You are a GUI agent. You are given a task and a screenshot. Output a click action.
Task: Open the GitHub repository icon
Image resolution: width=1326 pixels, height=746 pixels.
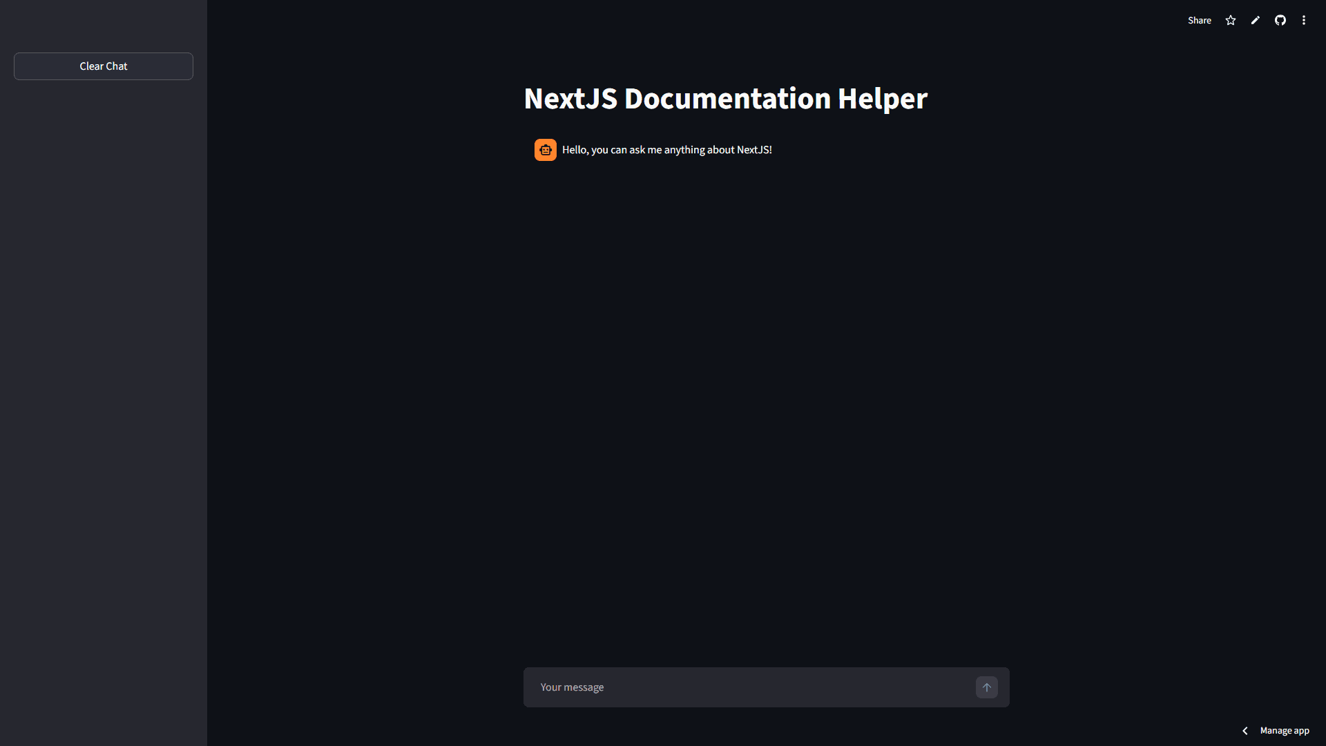[x=1280, y=21]
